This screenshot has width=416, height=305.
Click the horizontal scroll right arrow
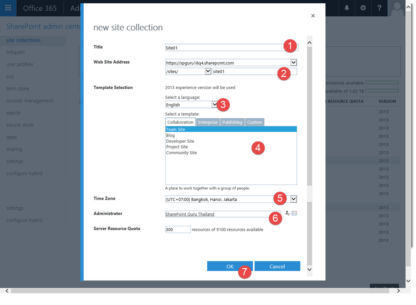tap(398, 291)
